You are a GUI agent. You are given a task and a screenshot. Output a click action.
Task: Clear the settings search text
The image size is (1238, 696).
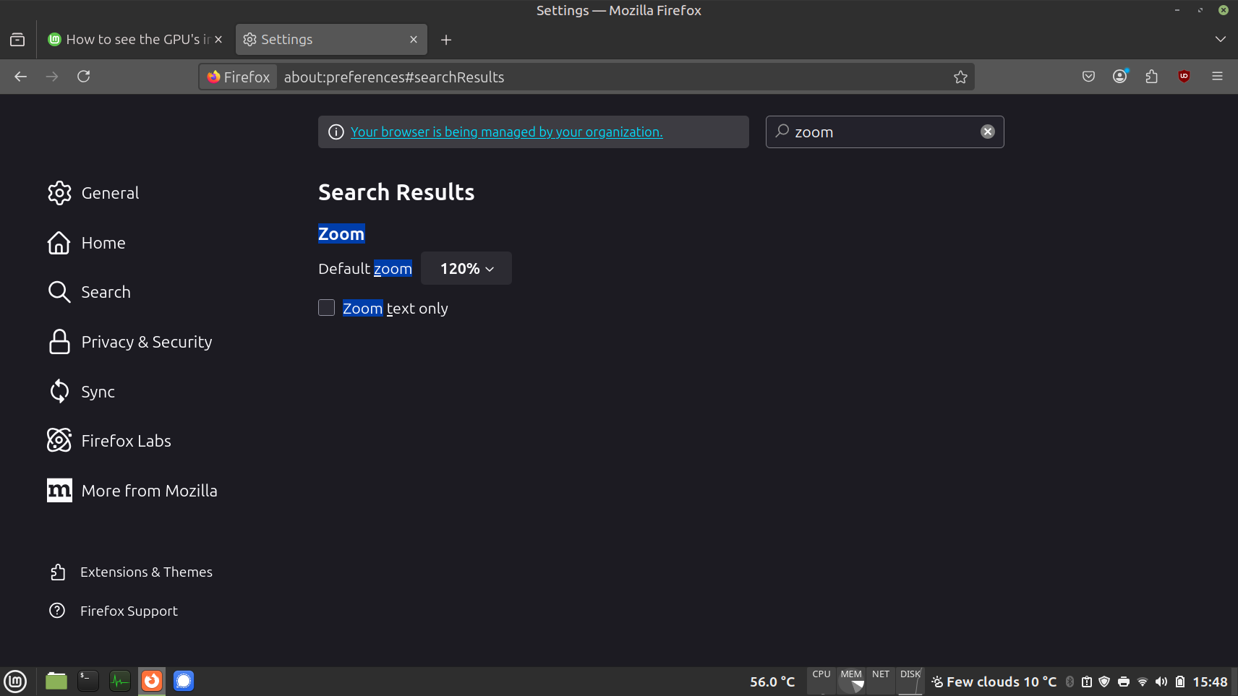click(988, 132)
